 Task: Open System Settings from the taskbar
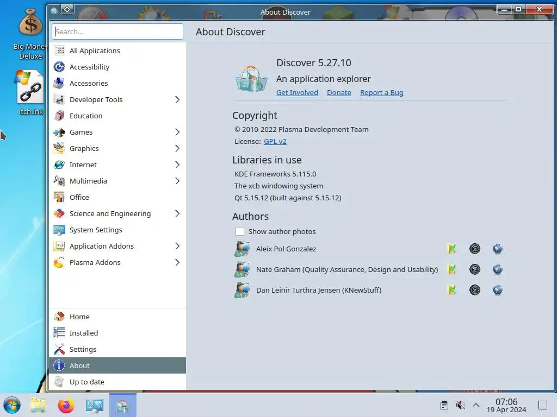[x=94, y=405]
